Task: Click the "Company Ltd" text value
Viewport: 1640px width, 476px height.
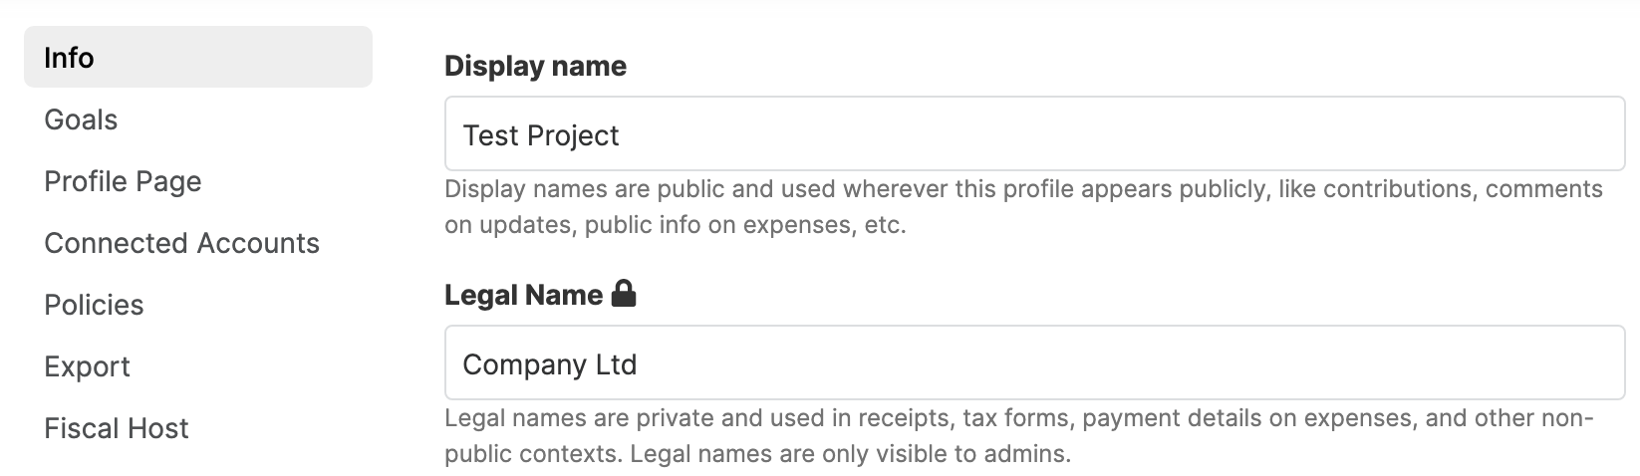Action: pos(549,364)
